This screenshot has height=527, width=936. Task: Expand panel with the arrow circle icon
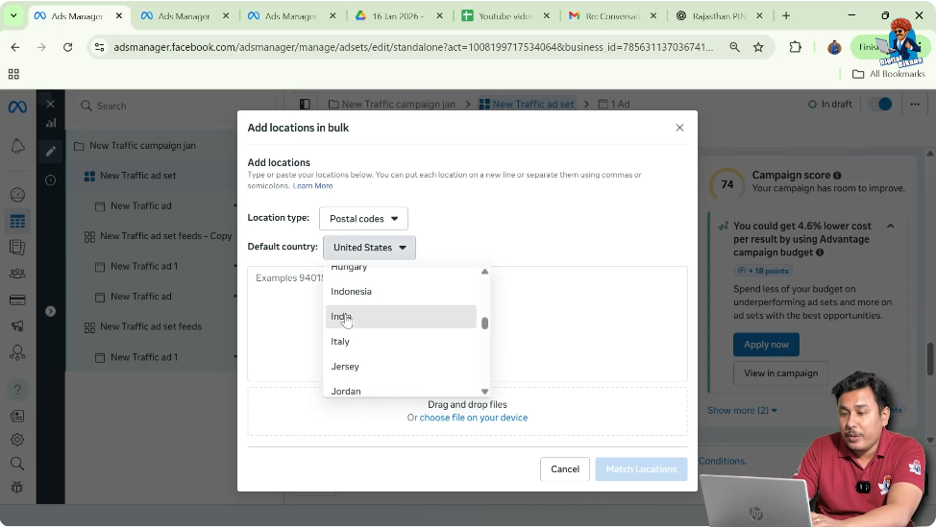[x=50, y=311]
